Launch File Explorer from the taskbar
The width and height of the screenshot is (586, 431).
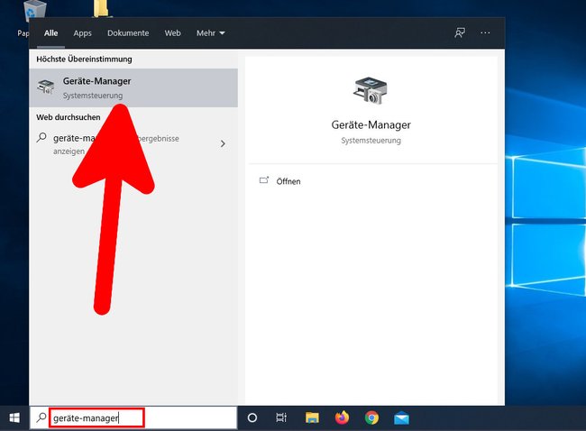(x=312, y=417)
